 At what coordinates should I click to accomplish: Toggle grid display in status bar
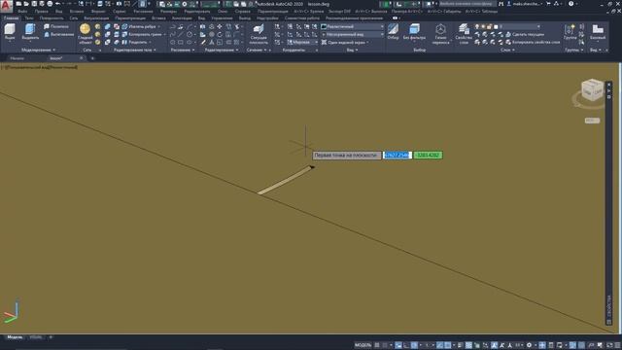coord(377,345)
